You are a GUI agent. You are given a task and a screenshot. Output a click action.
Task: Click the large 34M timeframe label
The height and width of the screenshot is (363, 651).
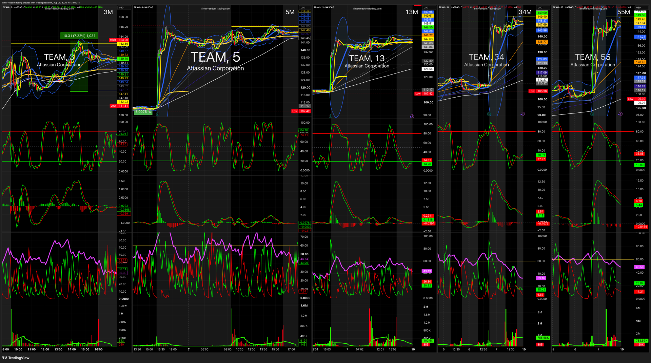(x=525, y=12)
